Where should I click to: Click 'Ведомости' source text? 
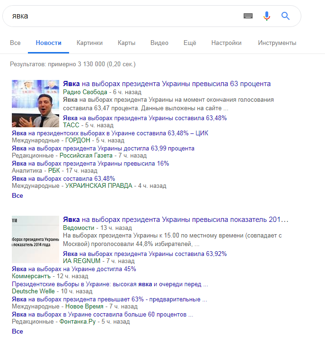[79, 228]
